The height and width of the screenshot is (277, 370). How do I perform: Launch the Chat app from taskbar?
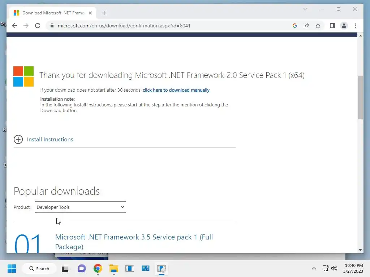coord(82,268)
